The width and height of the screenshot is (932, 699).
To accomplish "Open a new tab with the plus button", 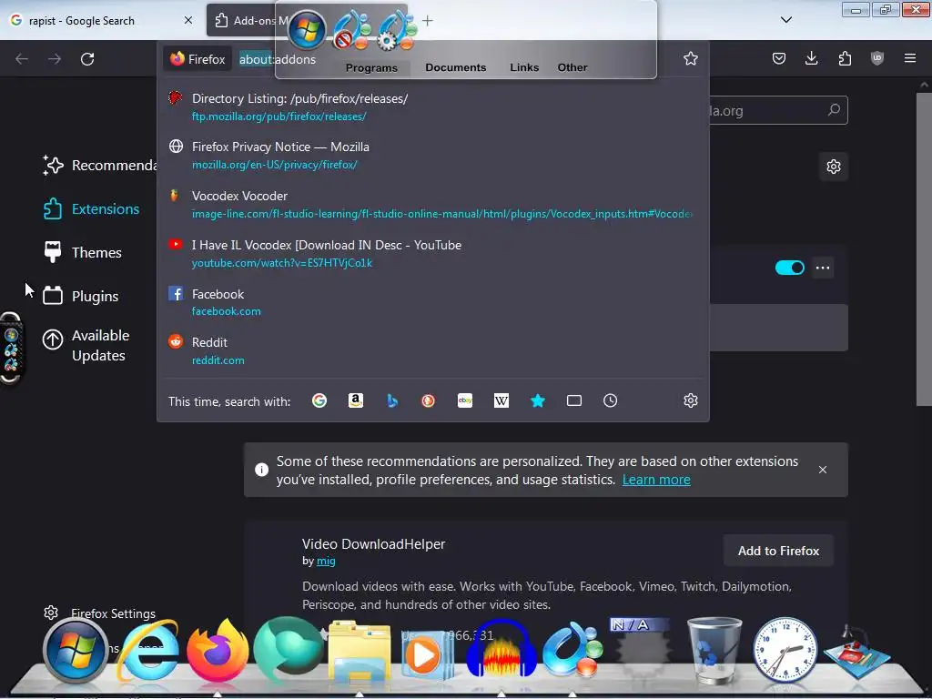I will click(x=428, y=21).
